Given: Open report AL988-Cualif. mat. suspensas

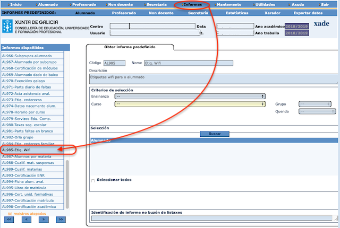Looking at the screenshot, I should pos(32,163).
